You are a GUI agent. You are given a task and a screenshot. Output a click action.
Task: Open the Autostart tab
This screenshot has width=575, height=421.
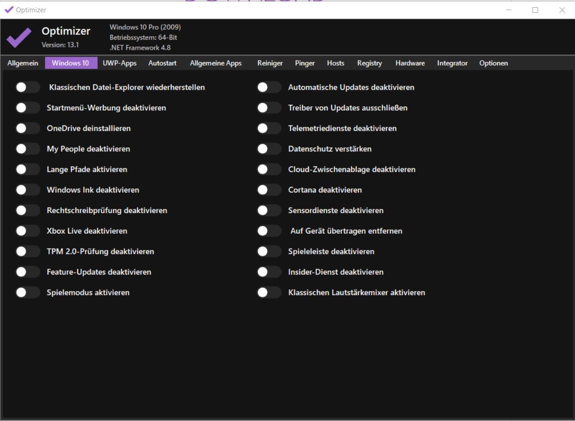point(162,63)
